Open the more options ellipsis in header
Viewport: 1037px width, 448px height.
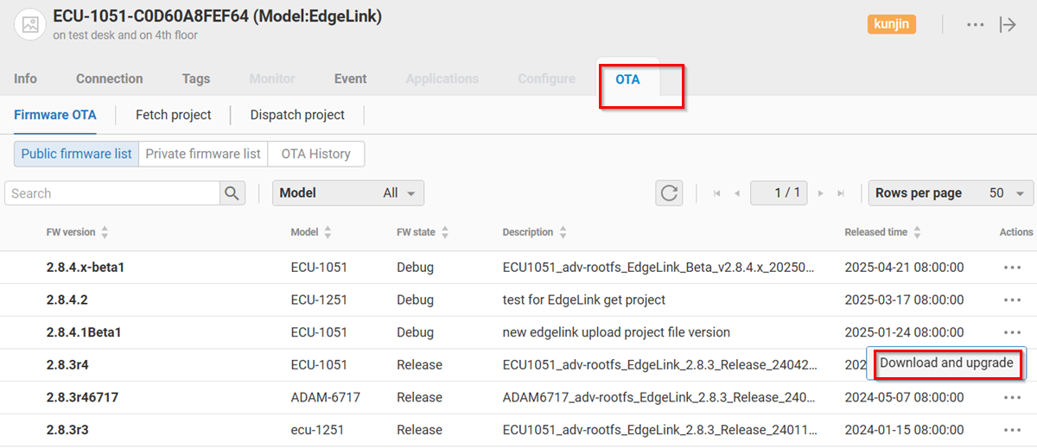pyautogui.click(x=976, y=25)
